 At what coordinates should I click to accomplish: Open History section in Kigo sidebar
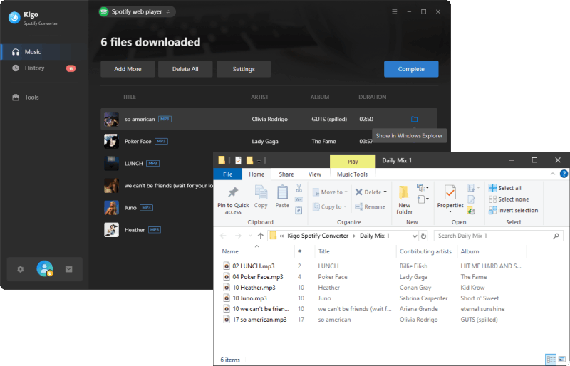[x=44, y=68]
